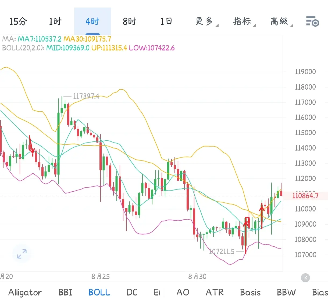Image resolution: width=328 pixels, height=303 pixels.
Task: Click the 114000 price axis label
Action: click(x=305, y=148)
